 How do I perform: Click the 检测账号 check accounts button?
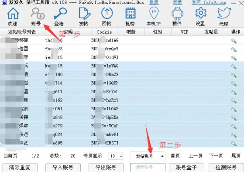click(x=226, y=168)
